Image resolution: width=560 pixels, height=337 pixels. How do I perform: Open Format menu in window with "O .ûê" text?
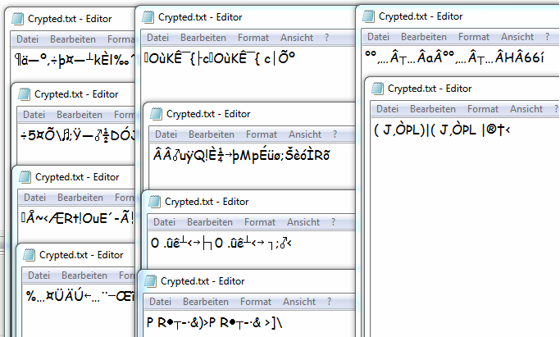click(x=261, y=222)
